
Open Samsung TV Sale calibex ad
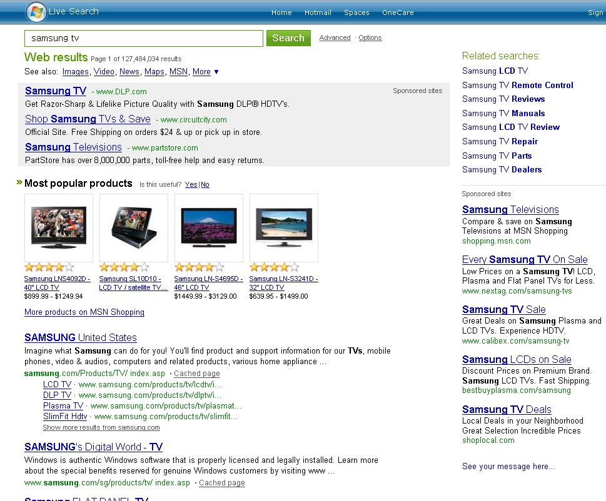[503, 310]
